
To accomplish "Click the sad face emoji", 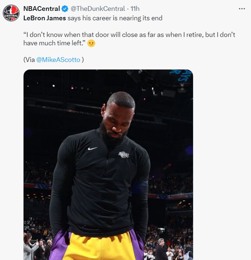I will [91, 43].
